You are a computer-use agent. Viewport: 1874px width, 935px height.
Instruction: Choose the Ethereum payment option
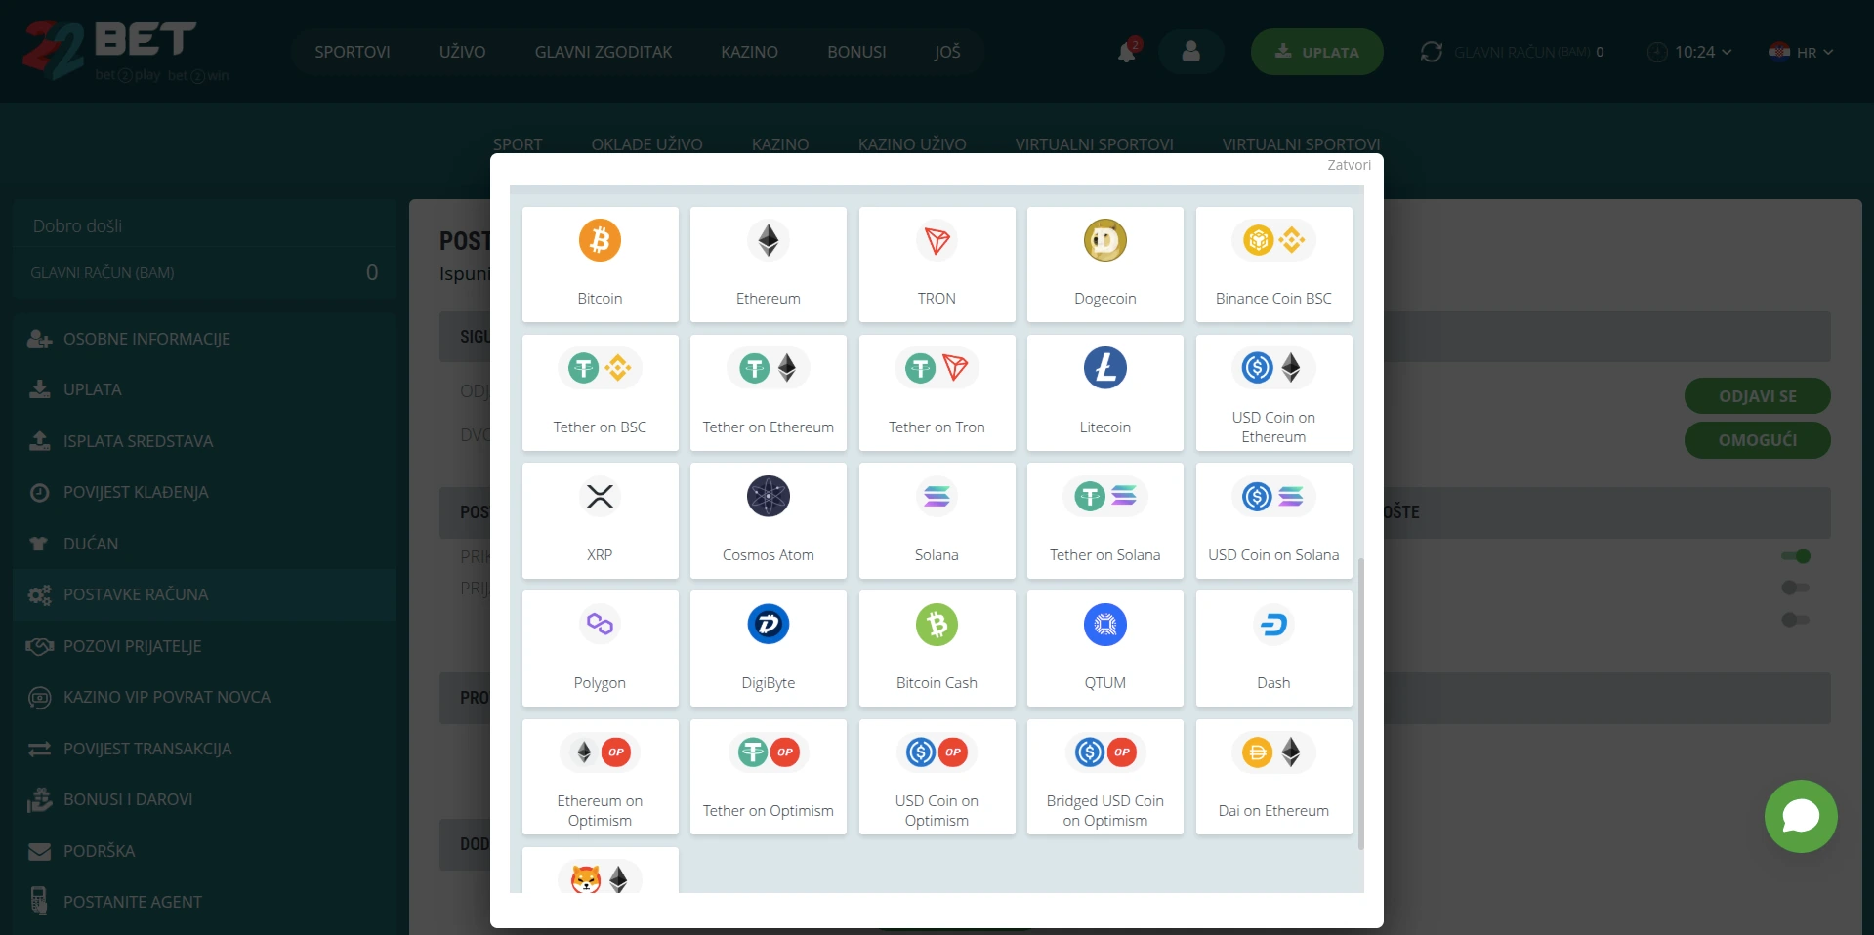click(x=768, y=241)
